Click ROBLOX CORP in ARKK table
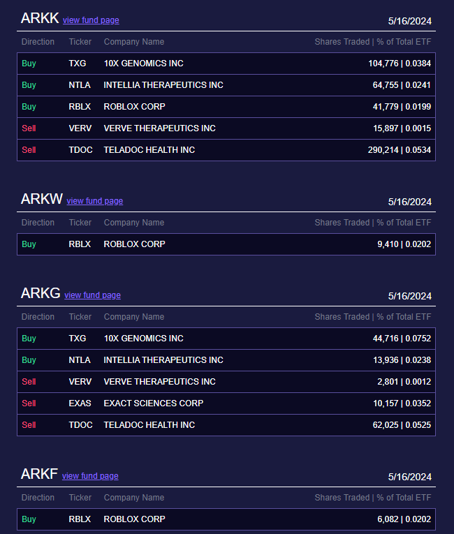The height and width of the screenshot is (534, 454). (135, 107)
